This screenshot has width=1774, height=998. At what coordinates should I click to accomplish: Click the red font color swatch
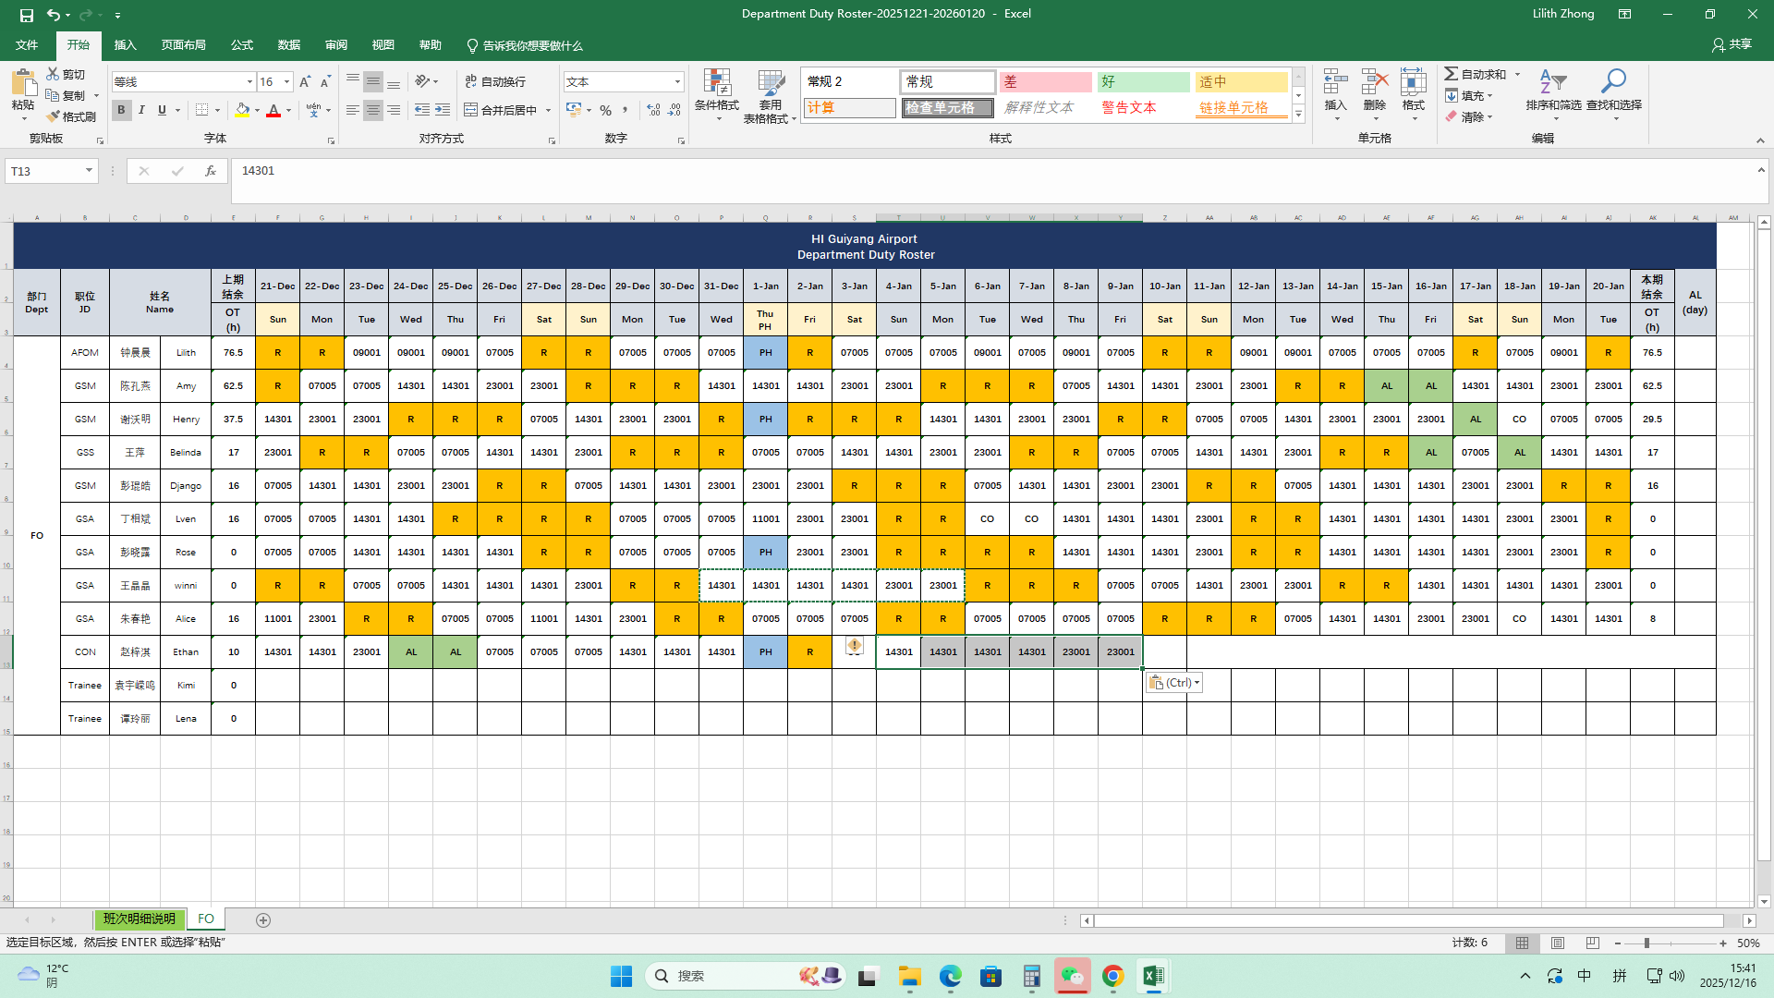click(x=273, y=111)
